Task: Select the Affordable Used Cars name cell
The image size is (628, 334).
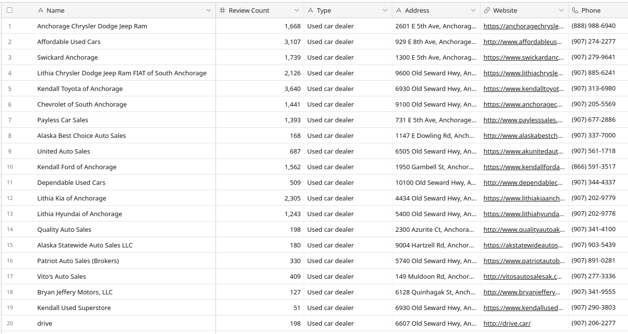Action: tap(125, 42)
